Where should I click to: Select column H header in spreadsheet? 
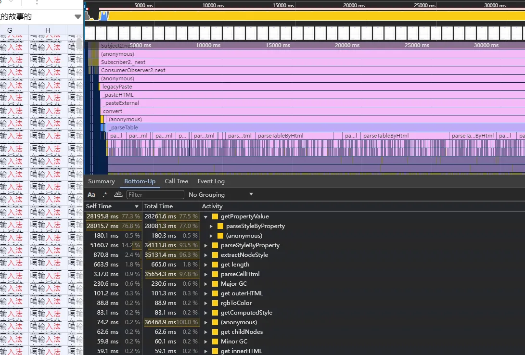(48, 31)
